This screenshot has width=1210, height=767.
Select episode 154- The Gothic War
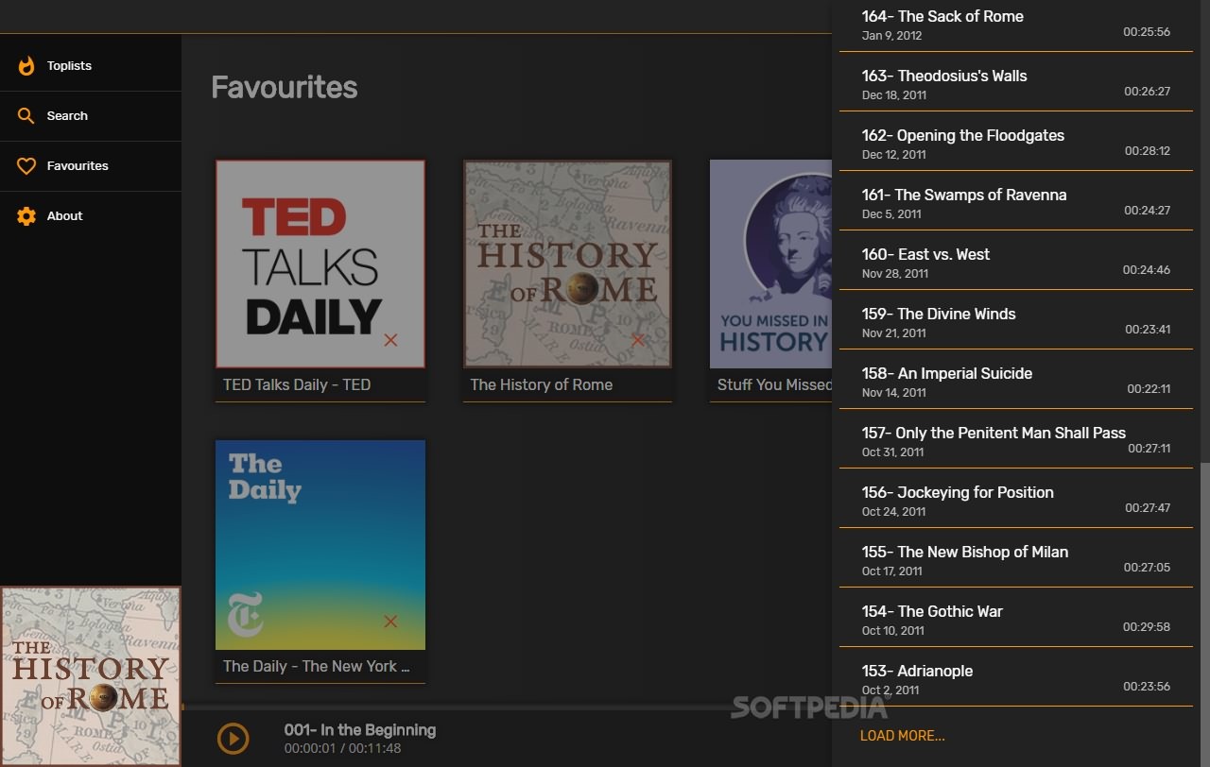pos(1016,618)
